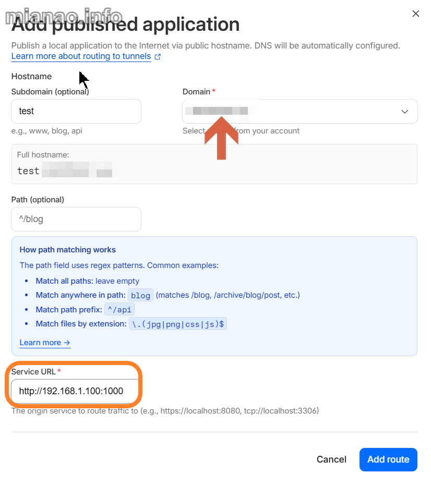Click the Add route button
The image size is (431, 486).
coord(388,459)
